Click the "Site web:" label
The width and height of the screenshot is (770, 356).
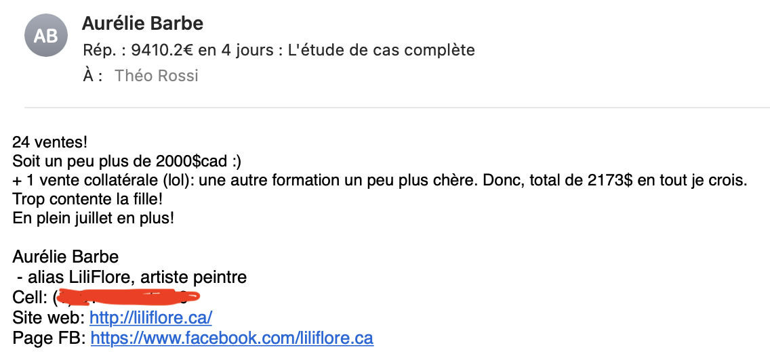(49, 317)
